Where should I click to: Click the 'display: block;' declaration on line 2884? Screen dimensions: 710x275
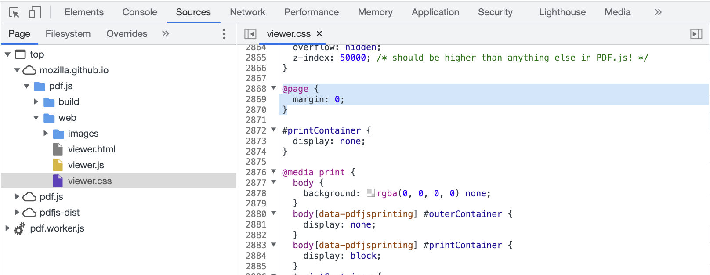pyautogui.click(x=342, y=256)
